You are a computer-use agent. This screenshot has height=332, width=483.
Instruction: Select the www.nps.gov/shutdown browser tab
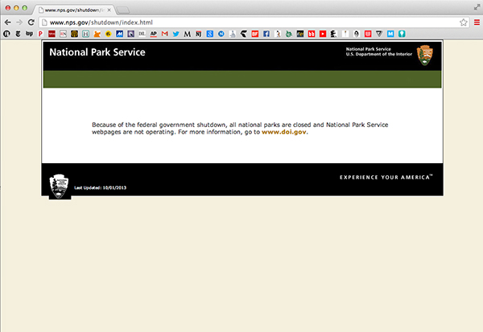point(73,10)
